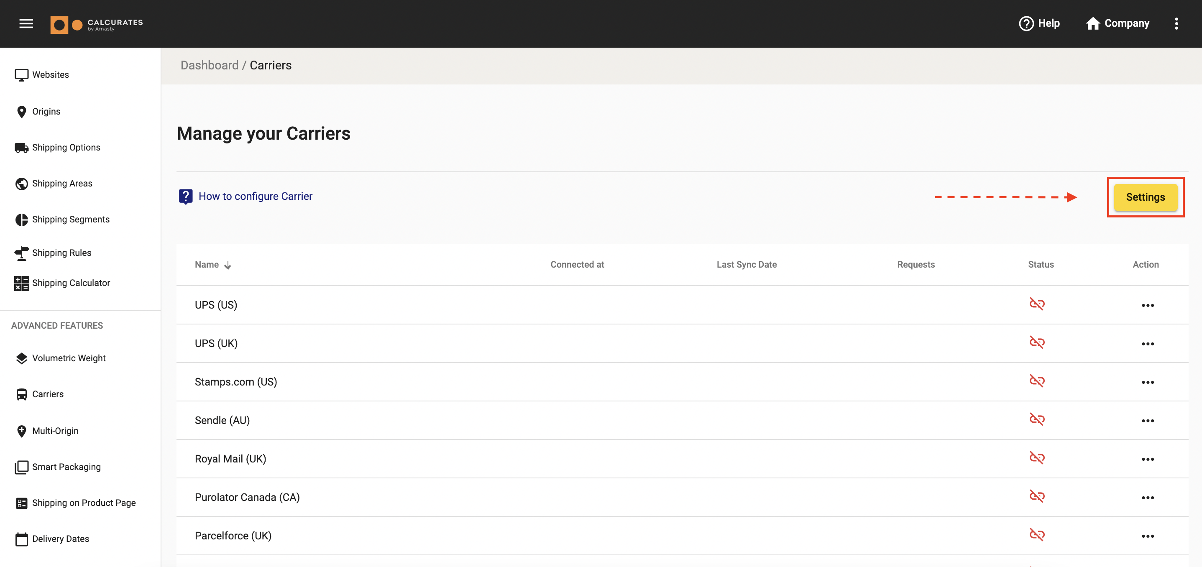Open the vertical three-dot header menu
The height and width of the screenshot is (567, 1202).
[1176, 23]
